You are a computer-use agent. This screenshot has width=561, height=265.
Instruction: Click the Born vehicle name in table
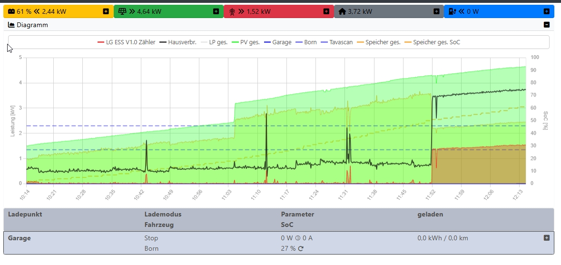(x=151, y=248)
